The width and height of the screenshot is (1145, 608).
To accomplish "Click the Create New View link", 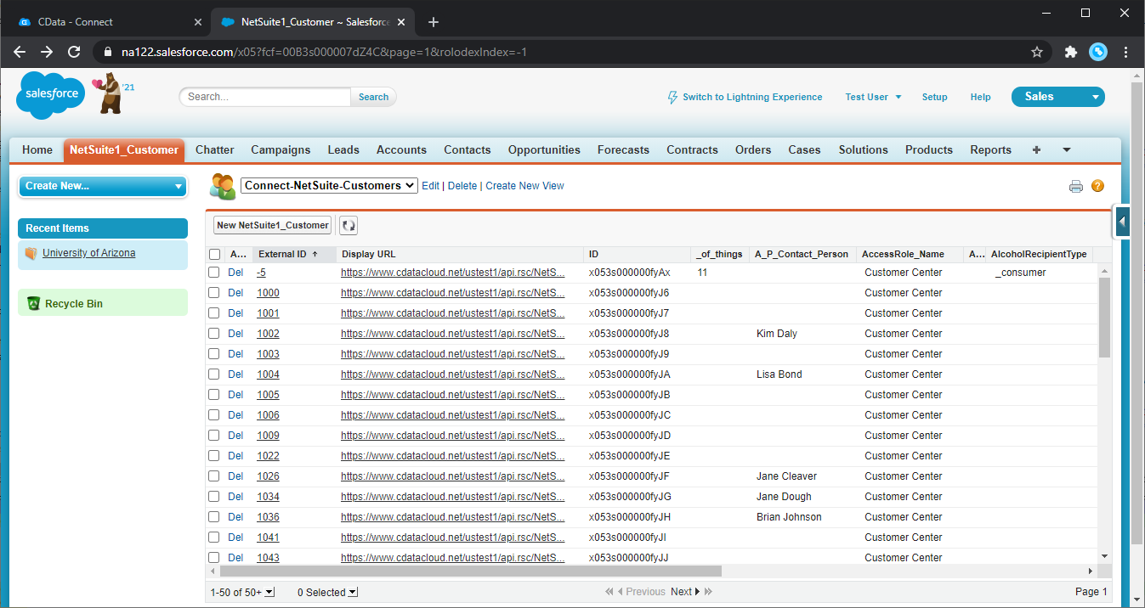I will click(x=524, y=185).
